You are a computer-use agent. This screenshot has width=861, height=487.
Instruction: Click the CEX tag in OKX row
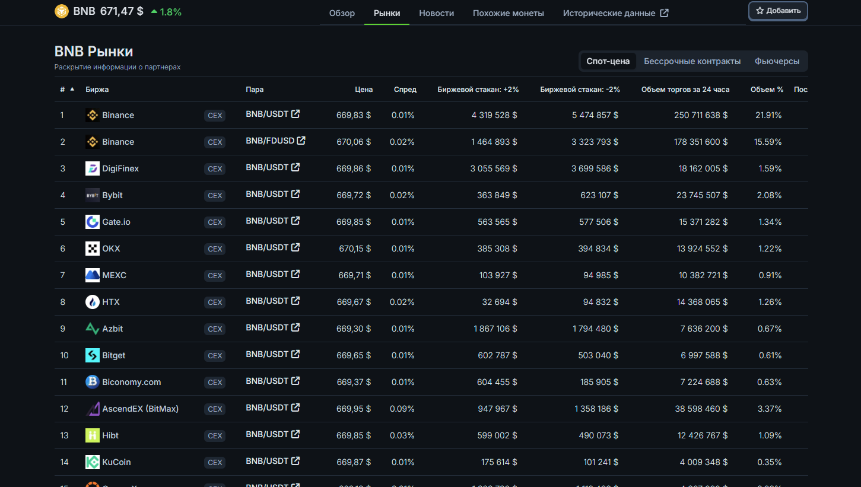[x=215, y=249]
